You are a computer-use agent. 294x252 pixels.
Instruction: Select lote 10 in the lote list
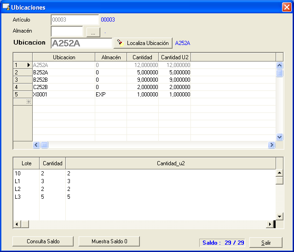tap(17, 174)
